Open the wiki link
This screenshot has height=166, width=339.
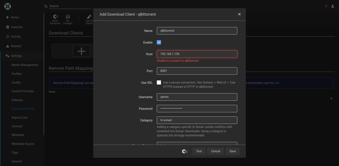coord(277,83)
